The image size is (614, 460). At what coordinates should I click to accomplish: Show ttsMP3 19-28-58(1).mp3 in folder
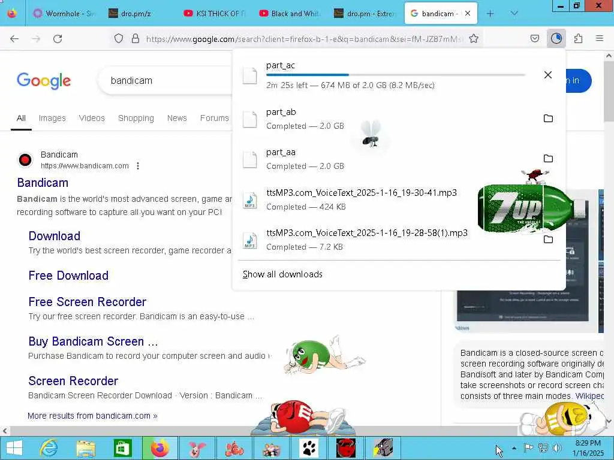tap(548, 240)
